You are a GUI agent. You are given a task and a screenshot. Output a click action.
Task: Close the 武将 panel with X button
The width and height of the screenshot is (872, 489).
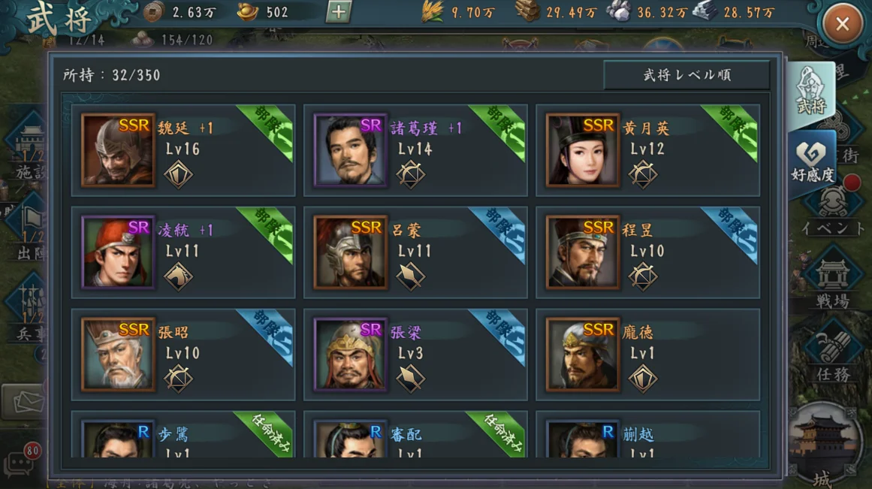coord(842,24)
